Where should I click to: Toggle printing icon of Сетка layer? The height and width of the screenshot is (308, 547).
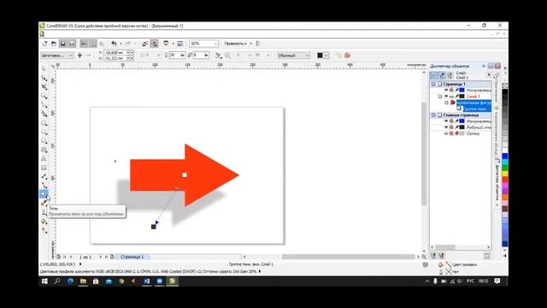(451, 133)
